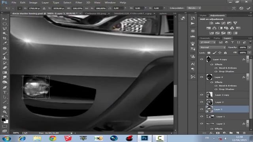
Task: Select the Hand tool
Action: click(x=4, y=107)
